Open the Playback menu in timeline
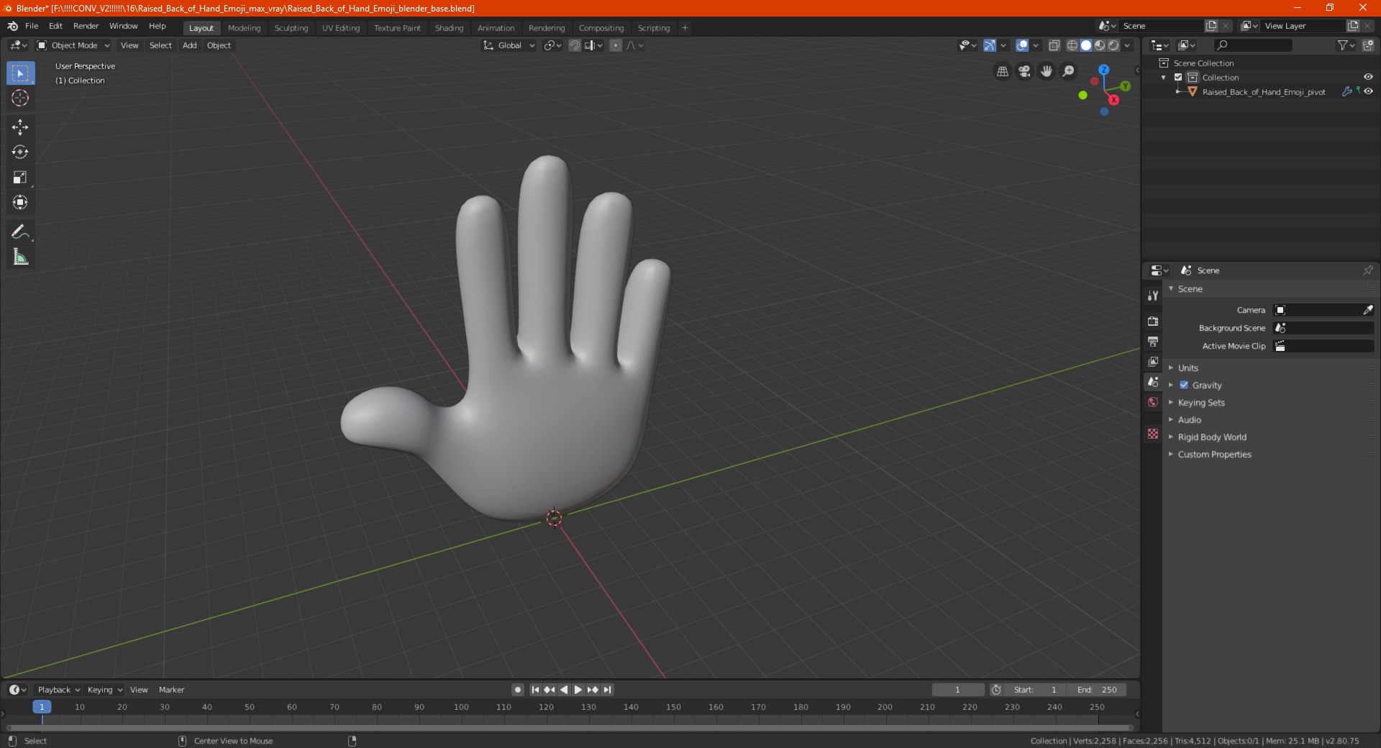Viewport: 1381px width, 748px height. coord(58,690)
